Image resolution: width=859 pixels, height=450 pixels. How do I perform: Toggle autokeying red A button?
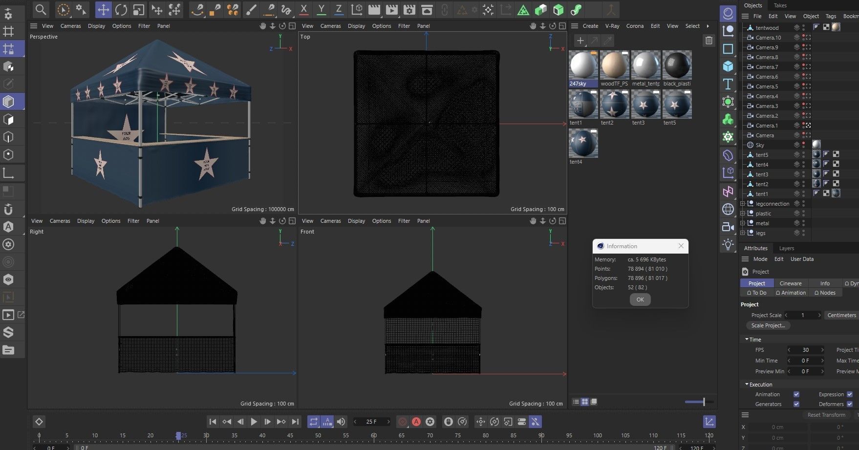416,421
